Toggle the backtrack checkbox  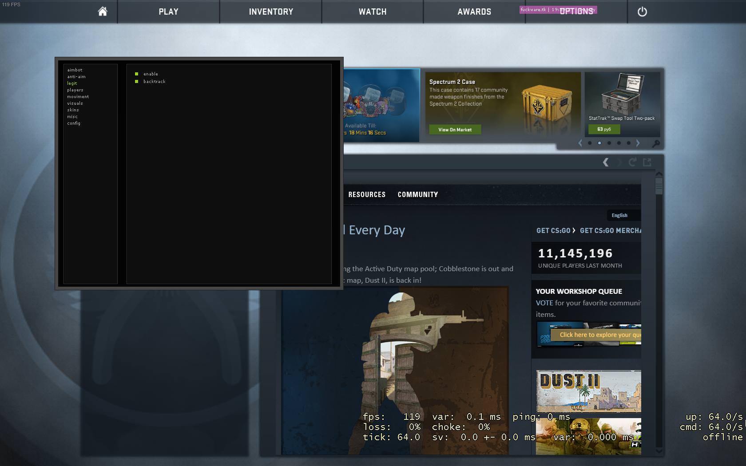tap(136, 82)
